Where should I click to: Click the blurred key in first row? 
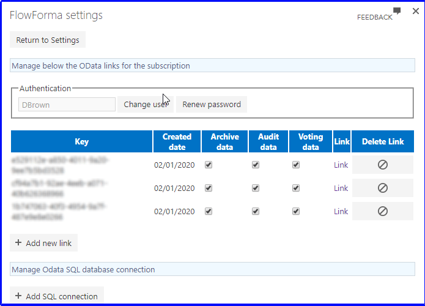(60, 165)
